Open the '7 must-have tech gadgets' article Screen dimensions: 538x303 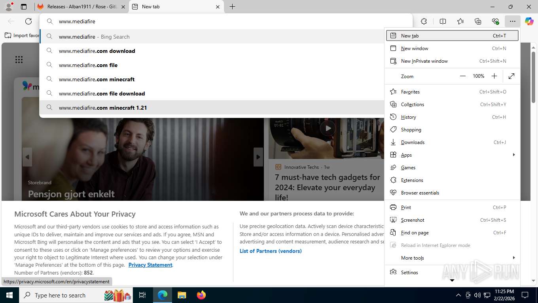(x=328, y=187)
